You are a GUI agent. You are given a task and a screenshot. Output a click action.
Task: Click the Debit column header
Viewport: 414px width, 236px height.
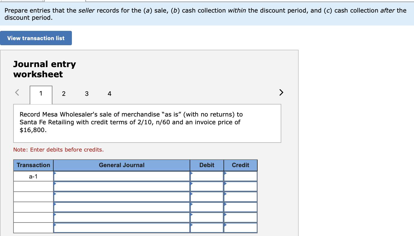pyautogui.click(x=207, y=165)
